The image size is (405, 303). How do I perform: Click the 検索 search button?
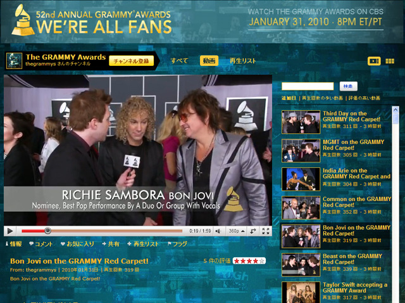[x=349, y=86]
